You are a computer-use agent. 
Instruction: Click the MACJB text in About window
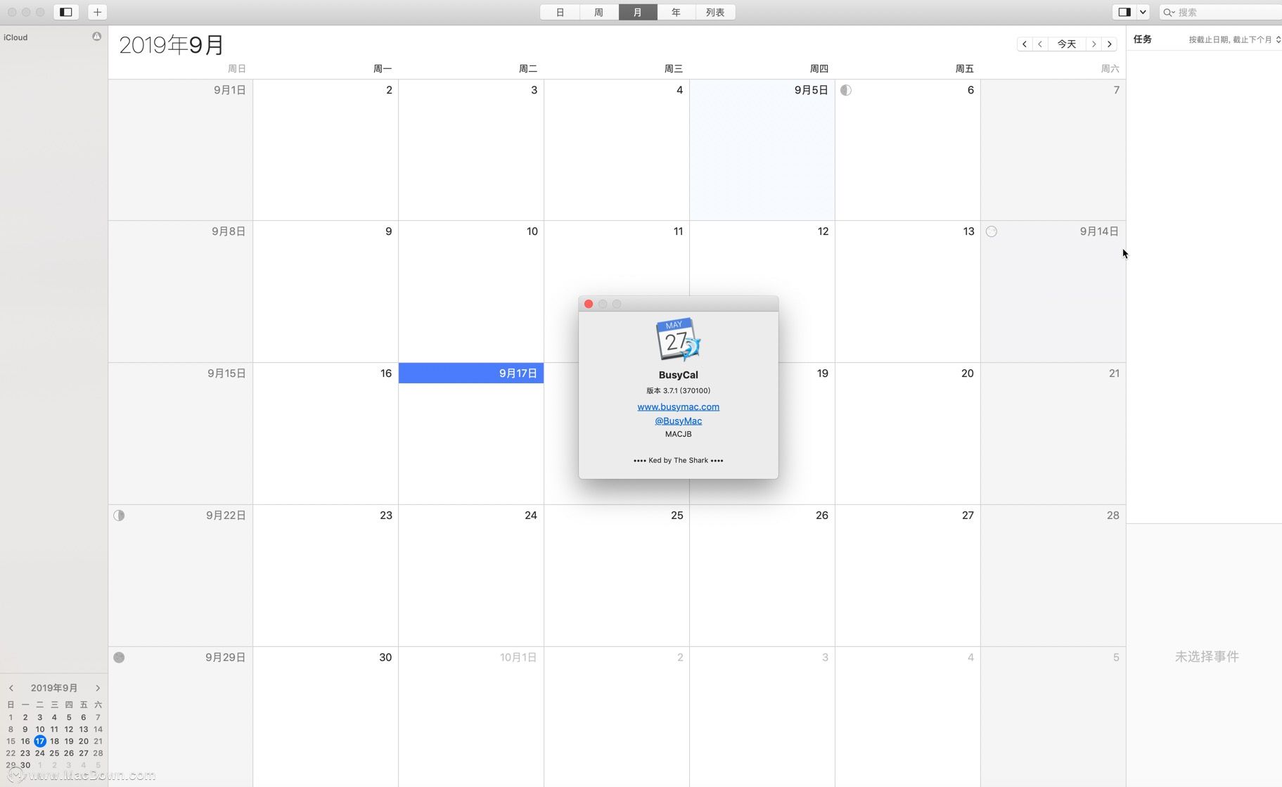coord(678,434)
